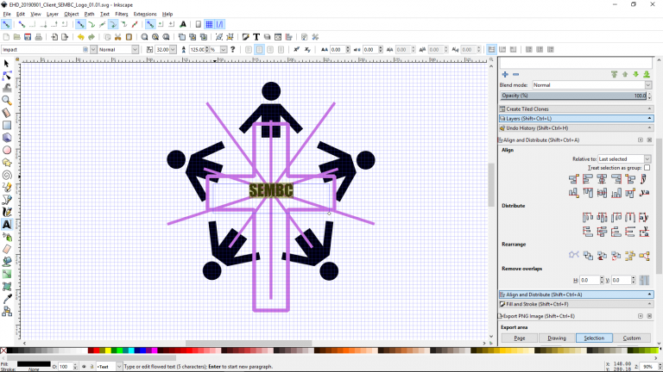Select the Node editing tool
Screen dimensions: 663x372
click(x=6, y=76)
